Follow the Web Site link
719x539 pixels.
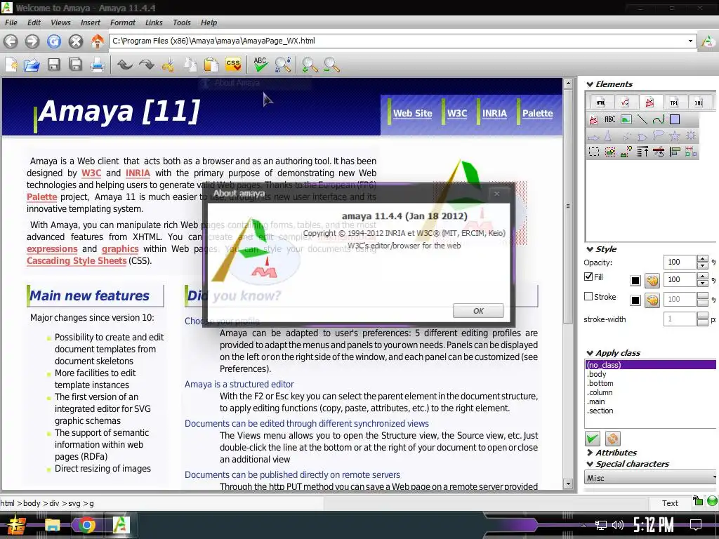[x=413, y=113]
